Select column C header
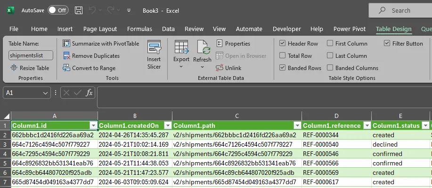 [x=237, y=116]
